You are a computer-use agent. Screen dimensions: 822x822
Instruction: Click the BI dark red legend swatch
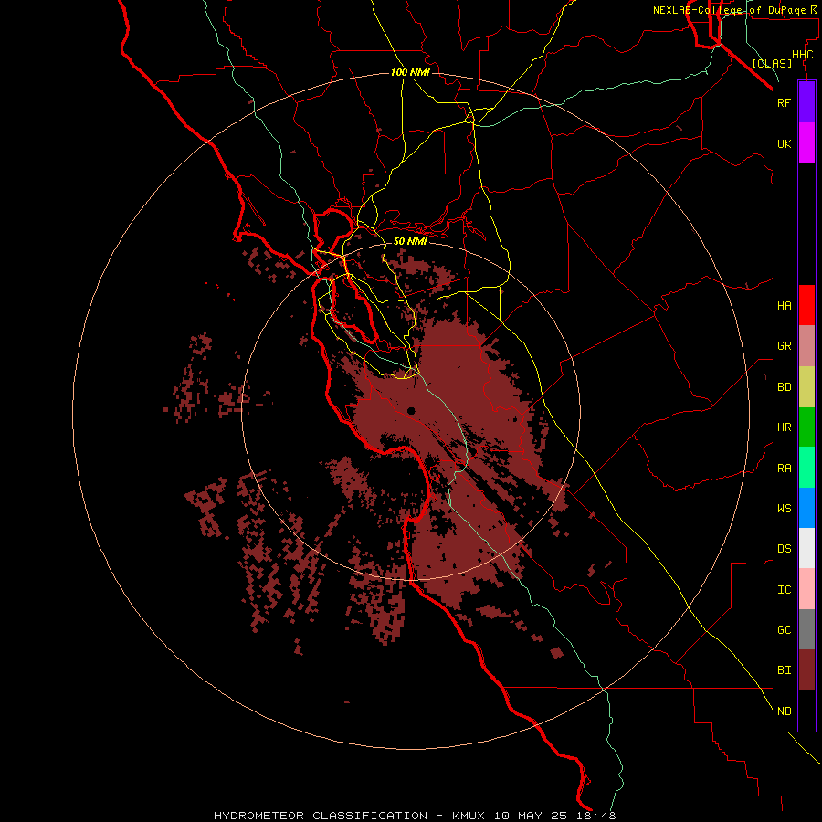(806, 670)
